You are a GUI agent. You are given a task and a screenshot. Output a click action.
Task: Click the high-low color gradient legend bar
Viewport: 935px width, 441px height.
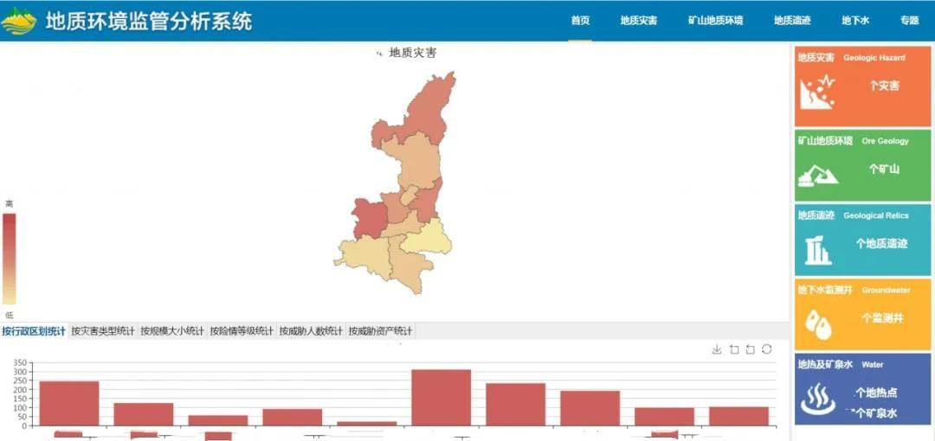[9, 259]
